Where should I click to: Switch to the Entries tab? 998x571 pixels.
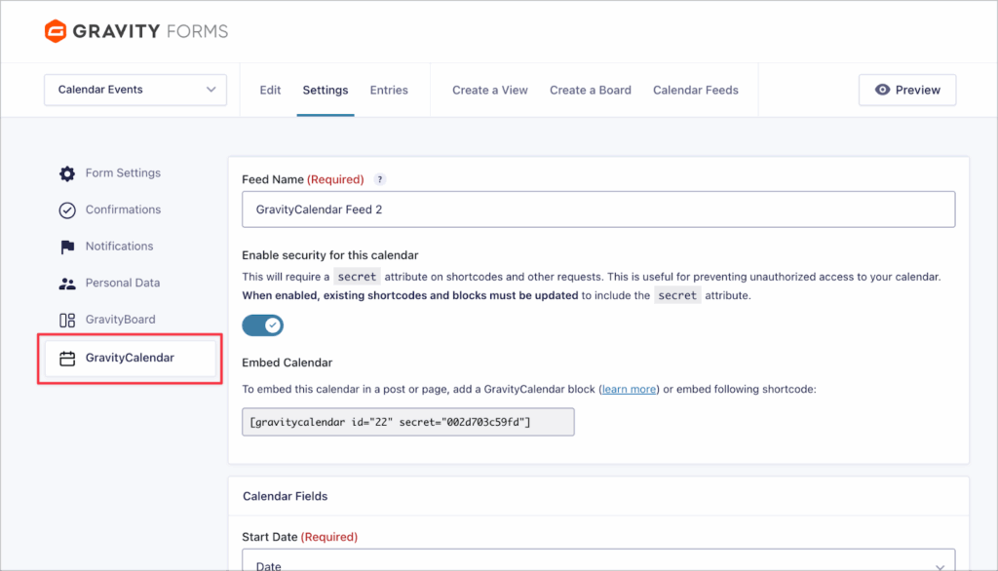pos(389,90)
